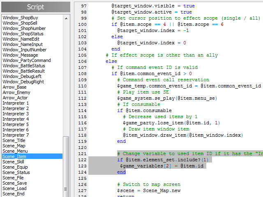Open Window_DebugLeft script
The height and width of the screenshot is (197, 263).
[22, 76]
